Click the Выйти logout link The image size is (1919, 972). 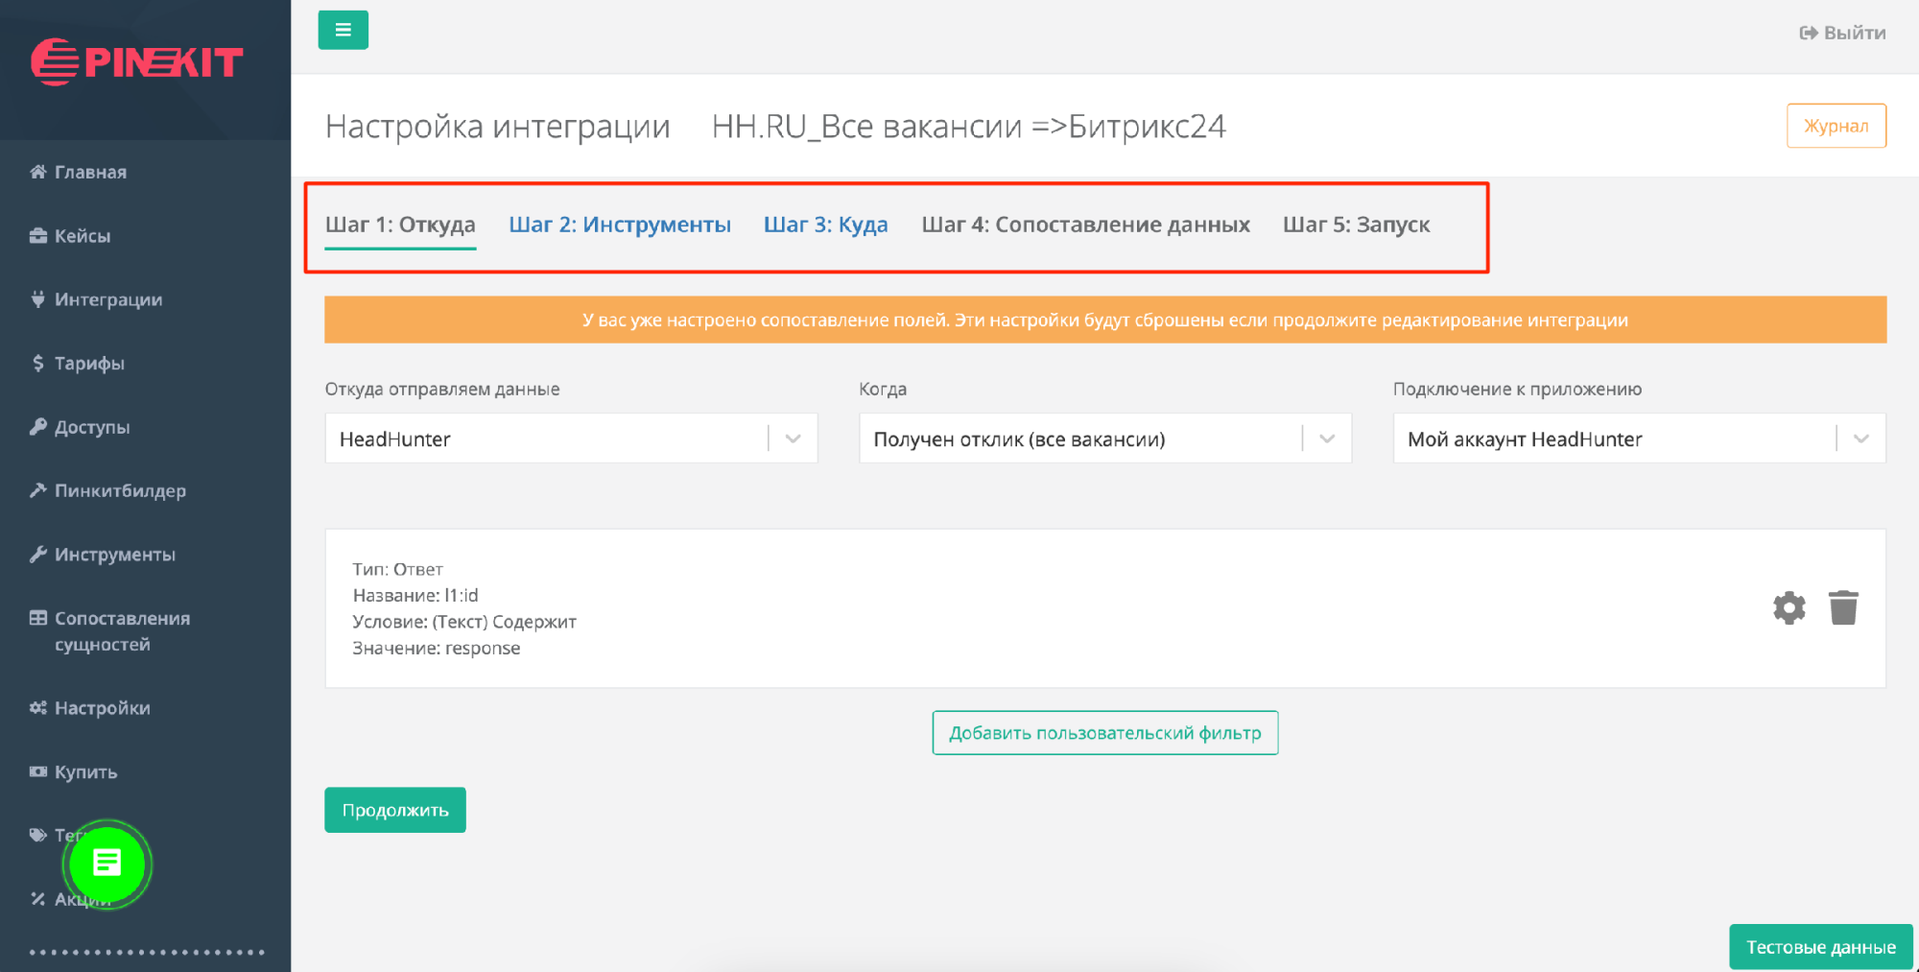pyautogui.click(x=1842, y=33)
